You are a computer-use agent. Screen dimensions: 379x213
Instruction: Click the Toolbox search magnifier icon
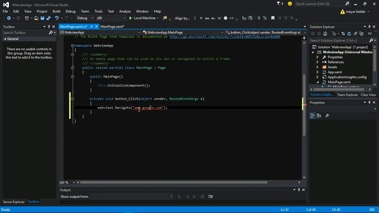point(50,33)
